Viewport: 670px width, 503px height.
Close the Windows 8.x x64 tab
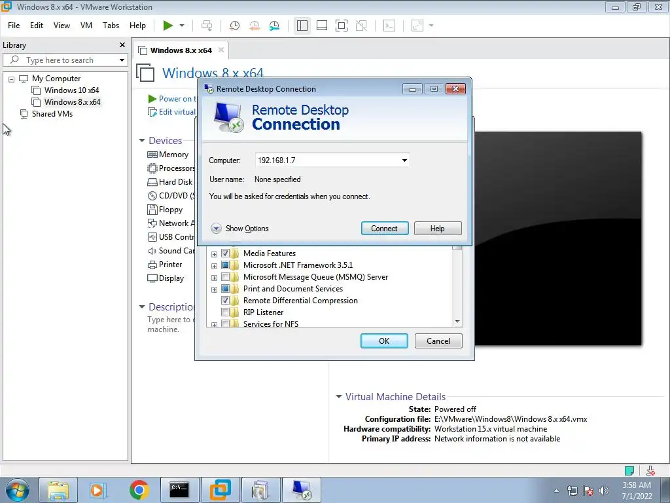tap(221, 50)
